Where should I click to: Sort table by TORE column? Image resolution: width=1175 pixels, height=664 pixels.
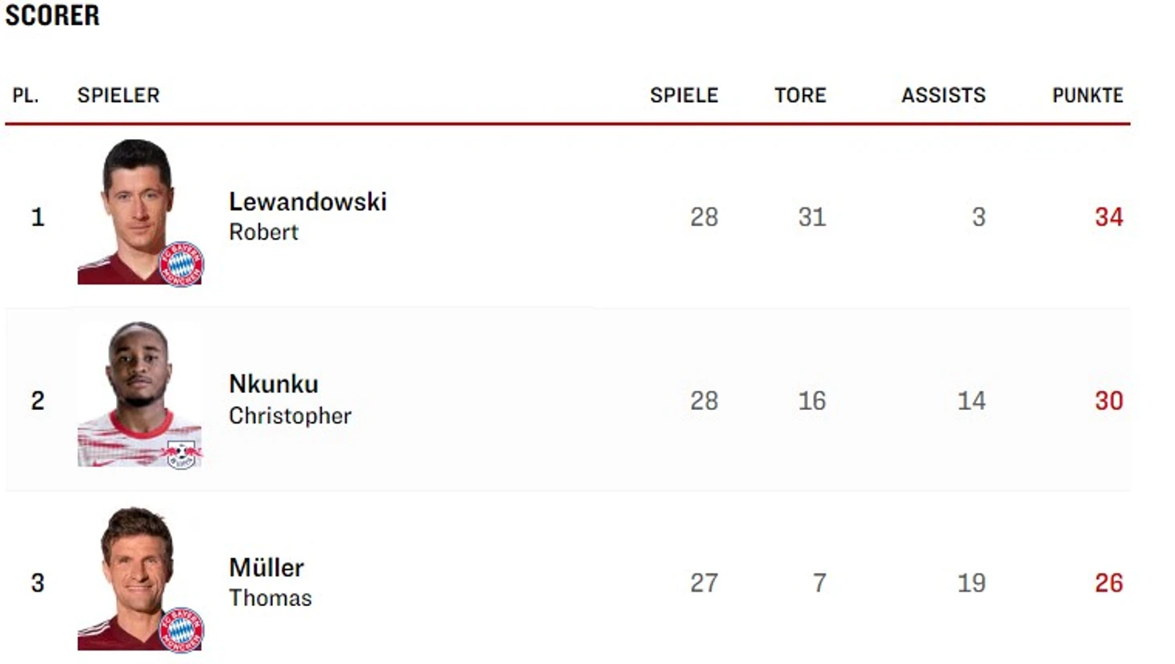click(x=800, y=95)
